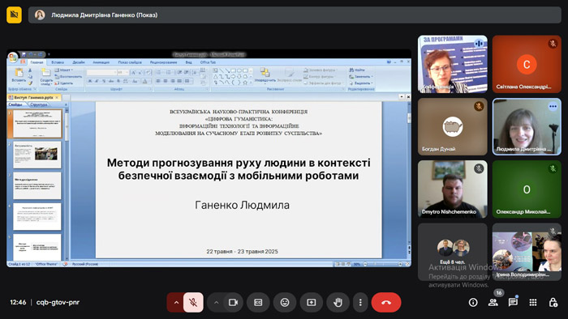Switch to the Анимация ribbon tab
This screenshot has width=568, height=319.
tap(101, 62)
